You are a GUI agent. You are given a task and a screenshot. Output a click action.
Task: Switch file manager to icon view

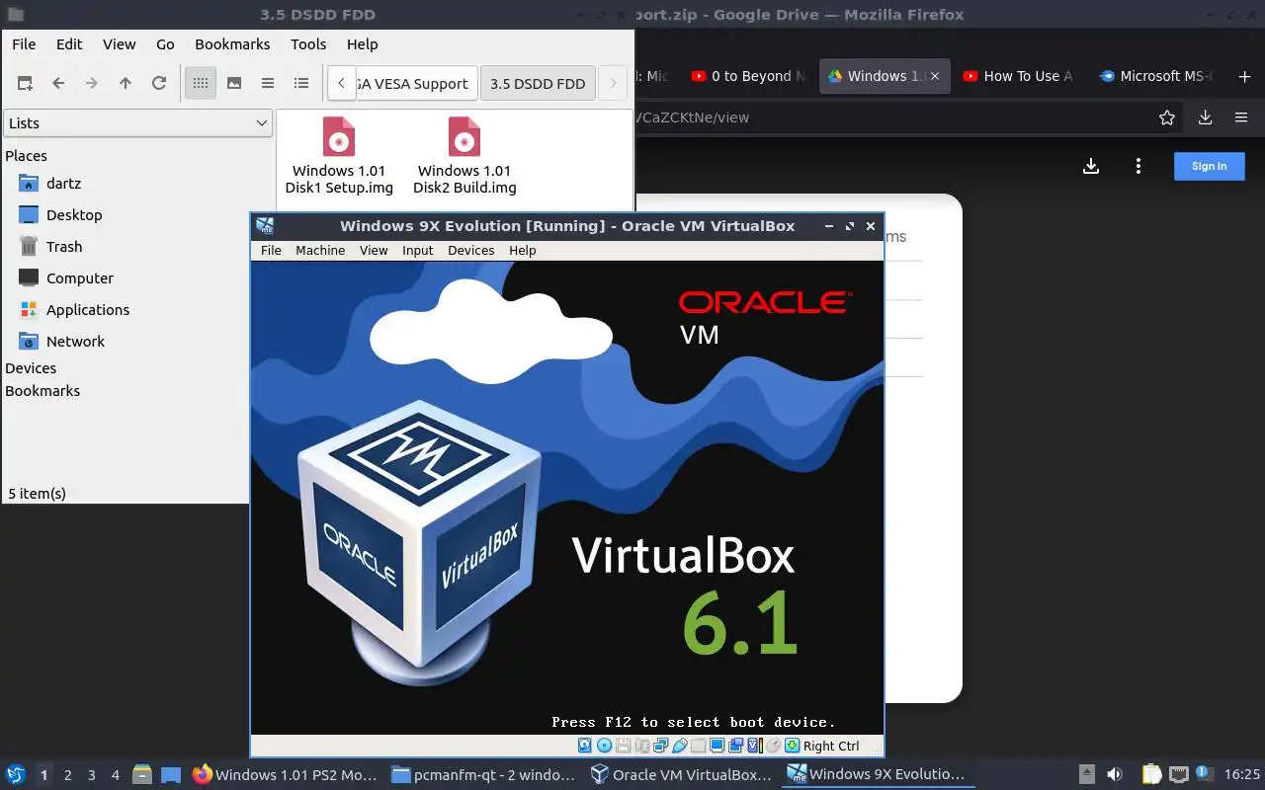[x=201, y=84]
